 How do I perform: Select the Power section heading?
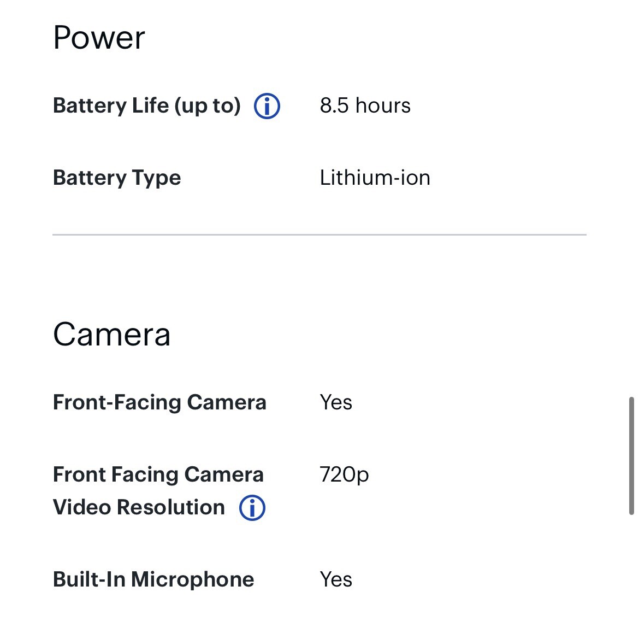pyautogui.click(x=99, y=38)
